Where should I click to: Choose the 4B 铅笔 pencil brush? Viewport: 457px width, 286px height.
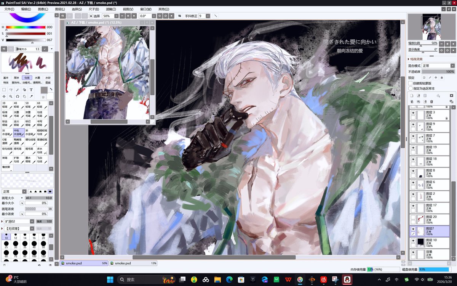point(19,105)
